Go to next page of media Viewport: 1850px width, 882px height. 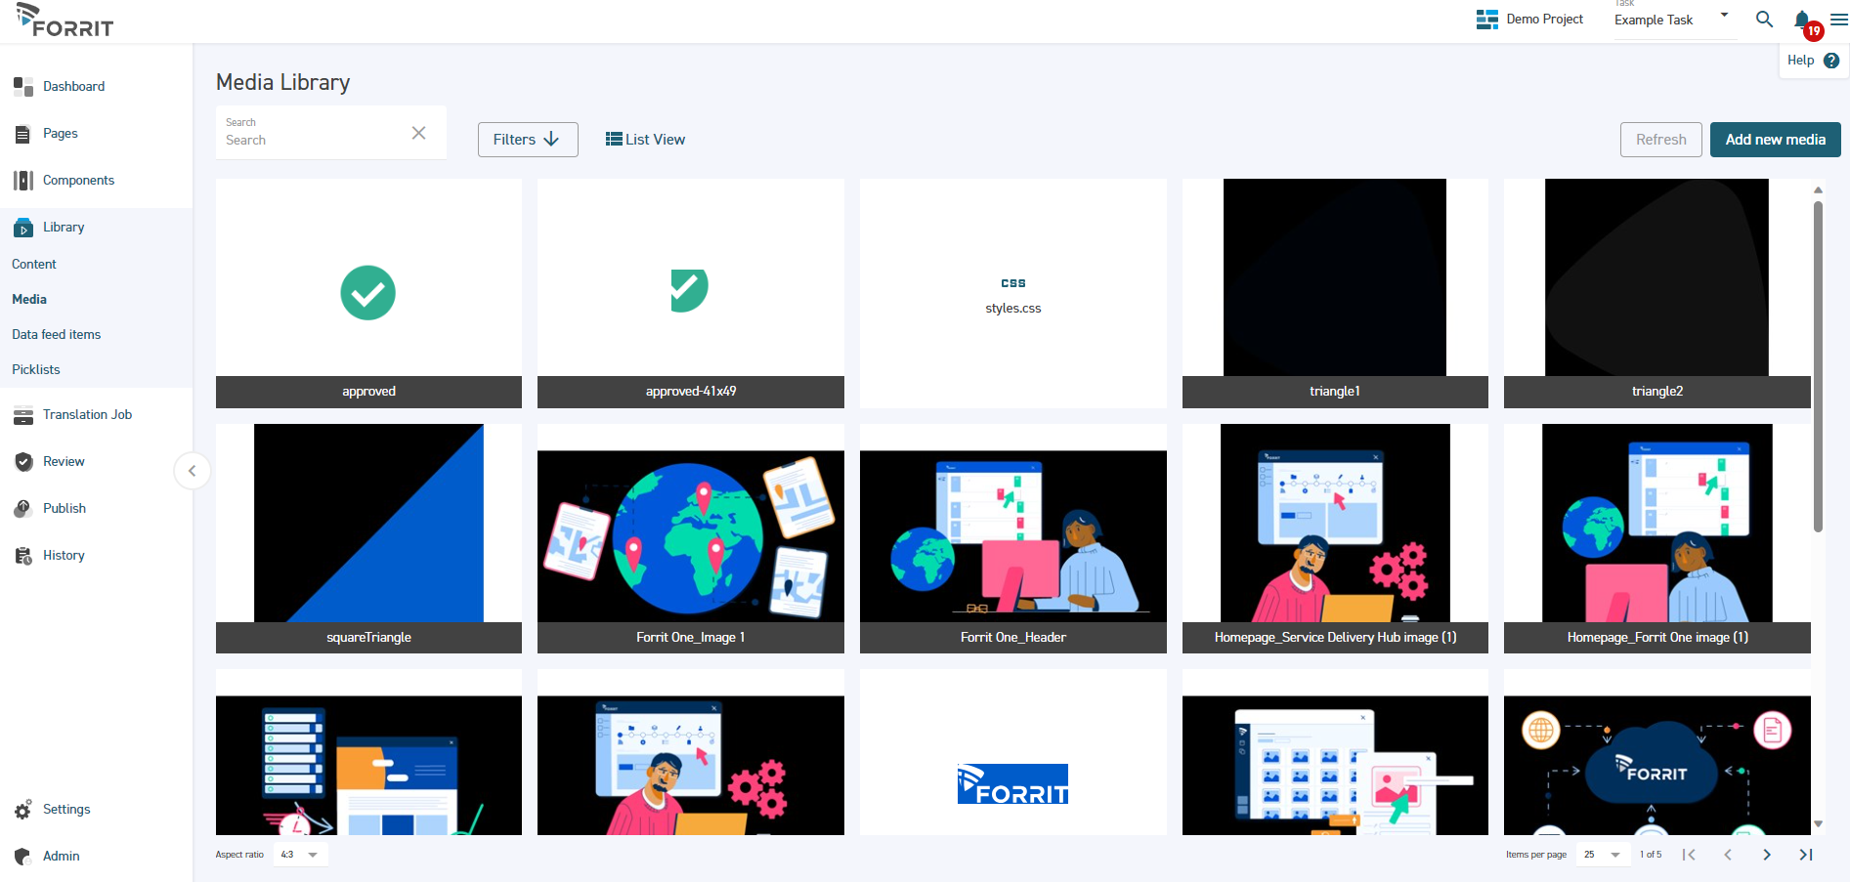[1766, 855]
